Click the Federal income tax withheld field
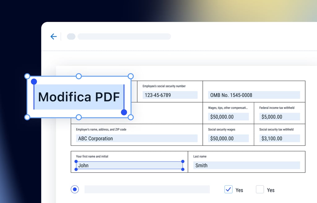317x203 pixels. 280,117
